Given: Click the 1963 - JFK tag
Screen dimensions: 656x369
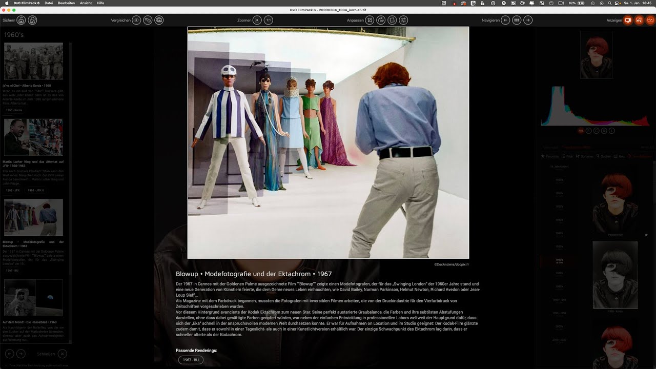Looking at the screenshot, I should (13, 190).
